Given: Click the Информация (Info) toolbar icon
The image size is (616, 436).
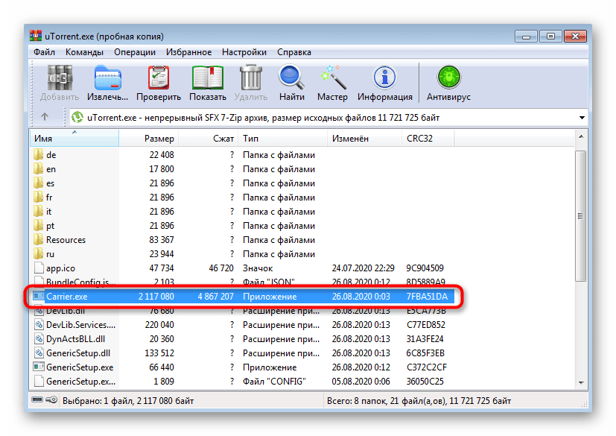Looking at the screenshot, I should (x=384, y=78).
